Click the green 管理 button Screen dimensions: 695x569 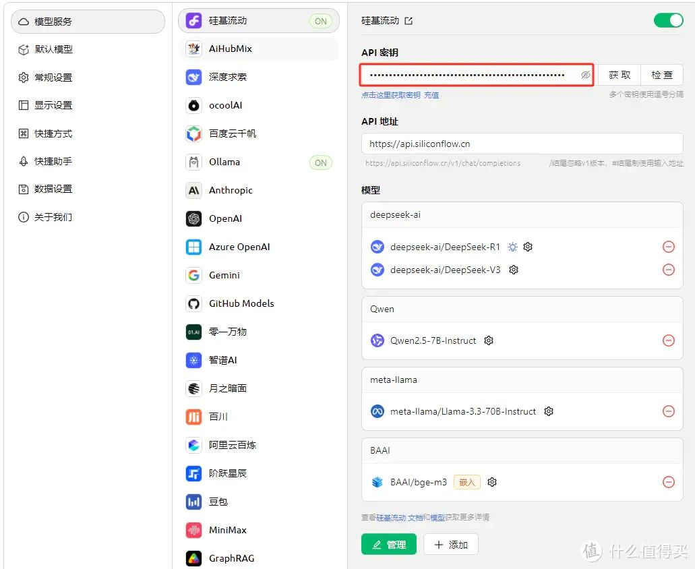389,545
